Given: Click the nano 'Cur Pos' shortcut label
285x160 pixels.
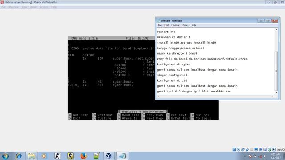Looking at the screenshot, I should tap(202, 115).
